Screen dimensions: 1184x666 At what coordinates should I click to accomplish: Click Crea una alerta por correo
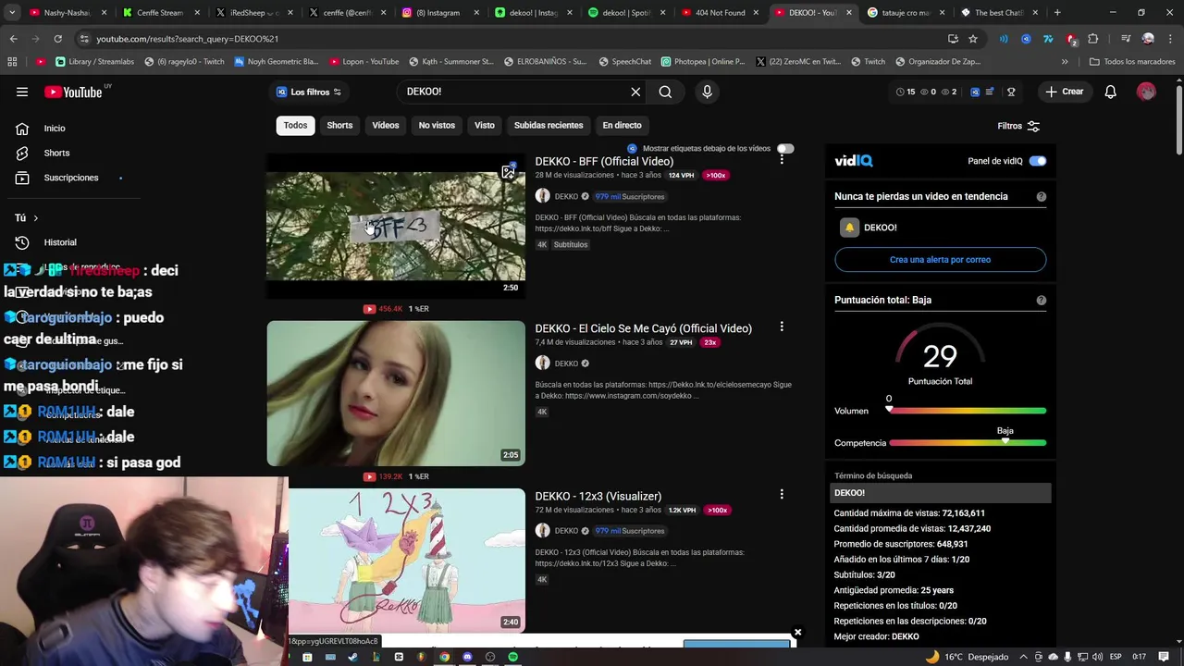pos(940,260)
